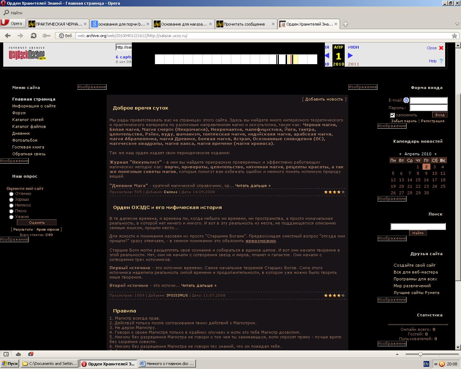
Task: Click the 'Вход' login button
Action: coord(440,115)
